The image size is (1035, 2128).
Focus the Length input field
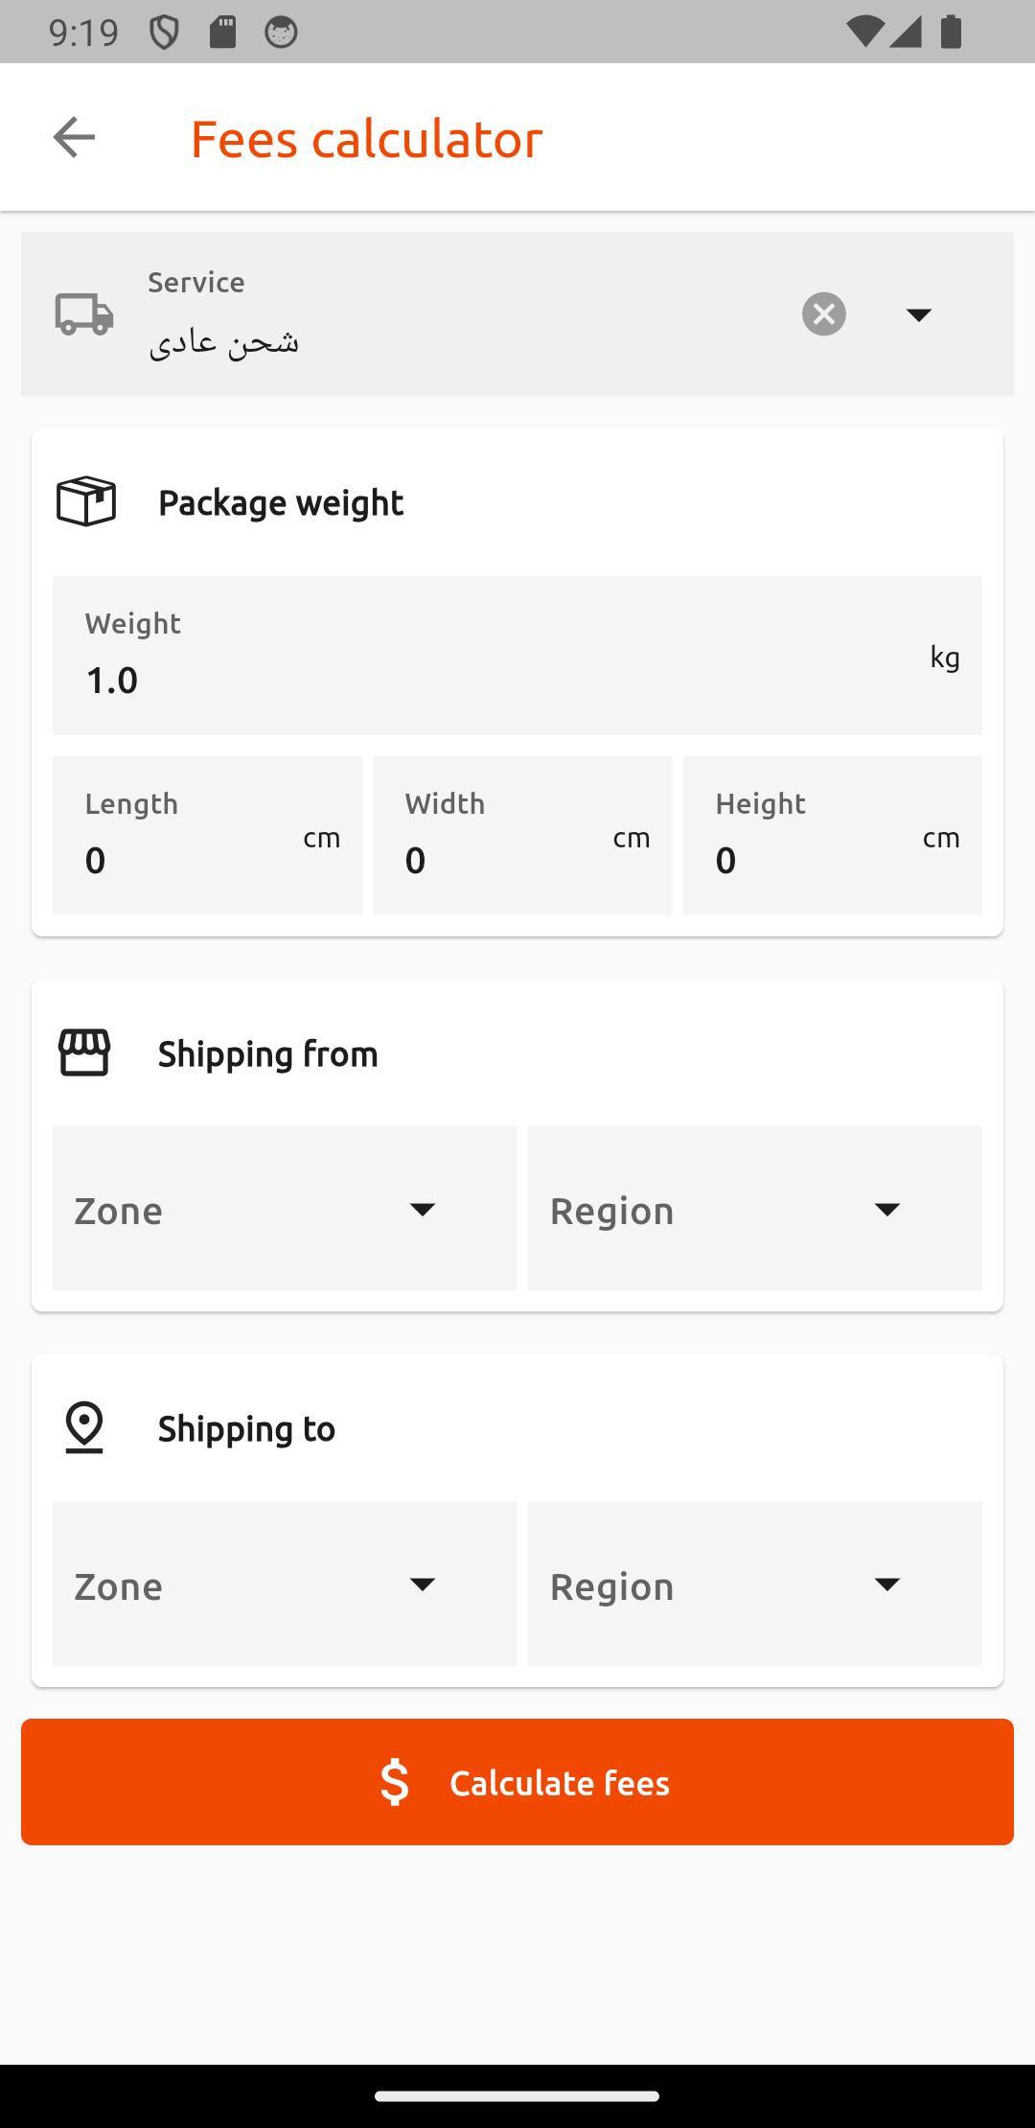click(207, 836)
